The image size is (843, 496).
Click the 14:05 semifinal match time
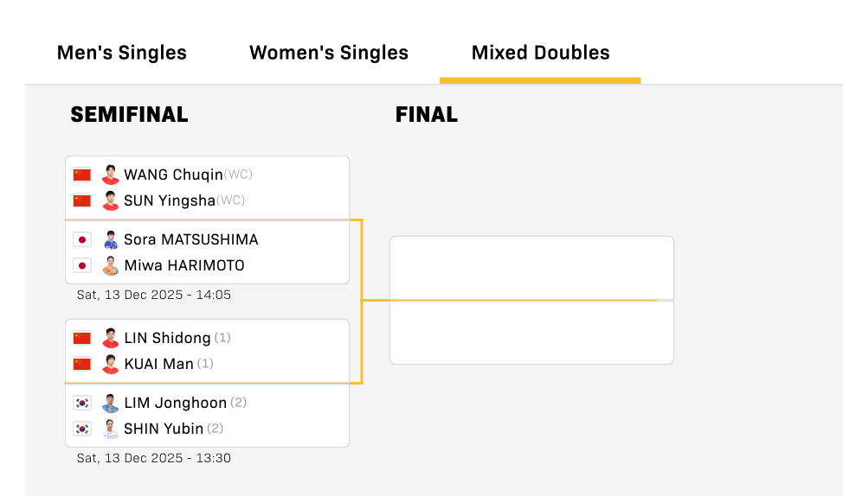click(x=154, y=295)
